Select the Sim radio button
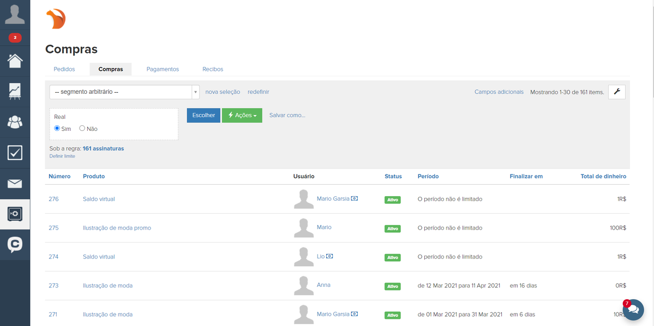The width and height of the screenshot is (654, 326). [x=57, y=129]
